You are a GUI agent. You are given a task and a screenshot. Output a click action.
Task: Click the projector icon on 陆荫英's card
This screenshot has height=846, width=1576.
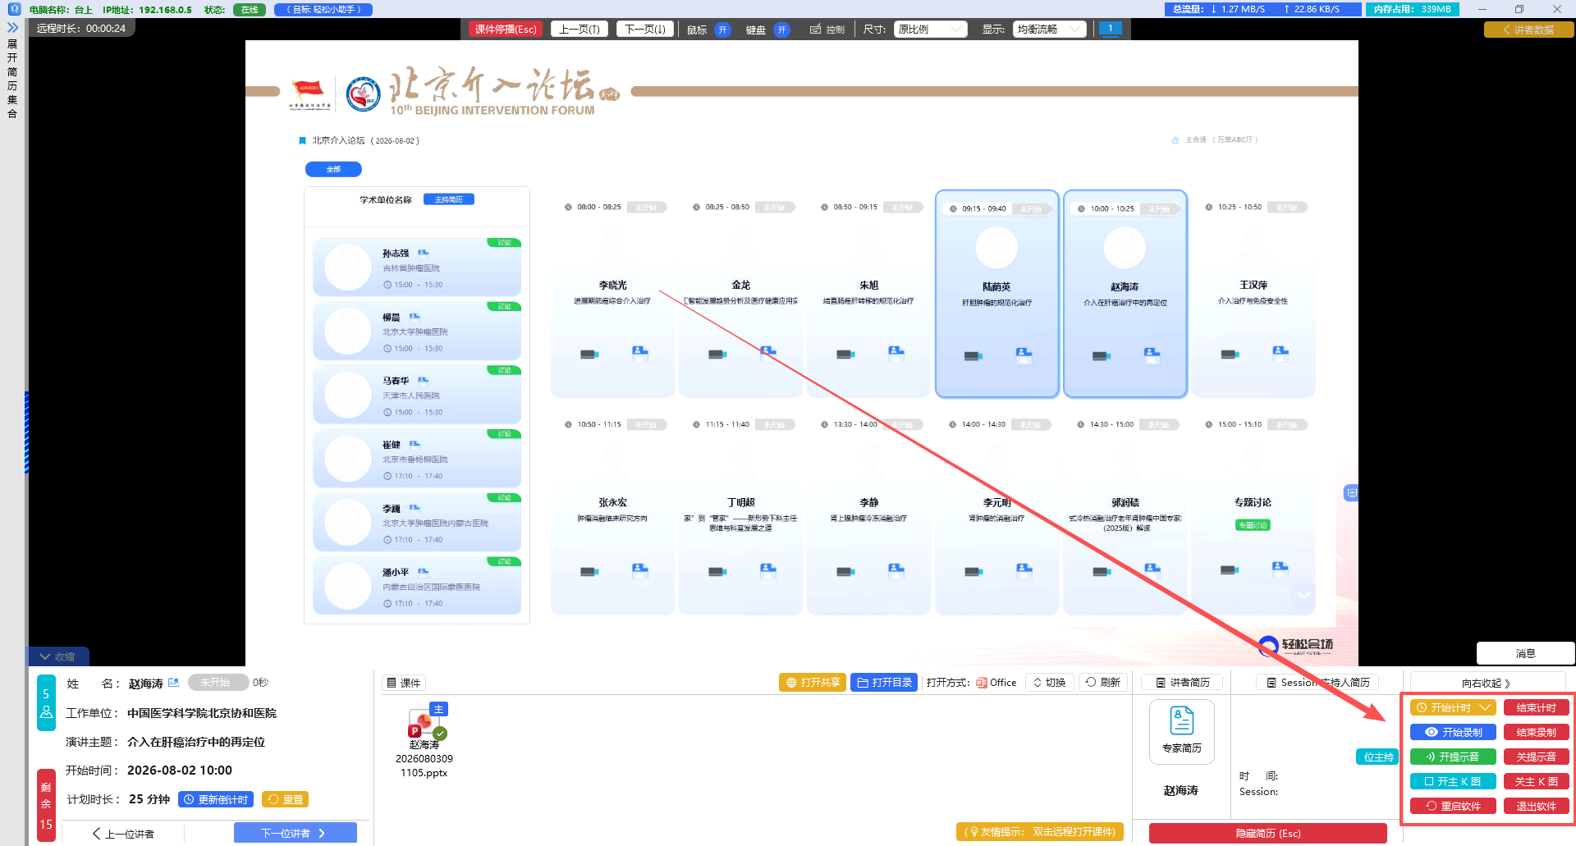pos(974,356)
